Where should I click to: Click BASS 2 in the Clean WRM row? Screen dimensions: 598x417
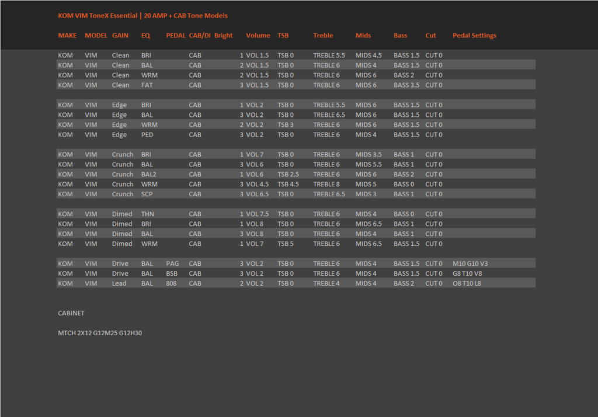(x=404, y=75)
